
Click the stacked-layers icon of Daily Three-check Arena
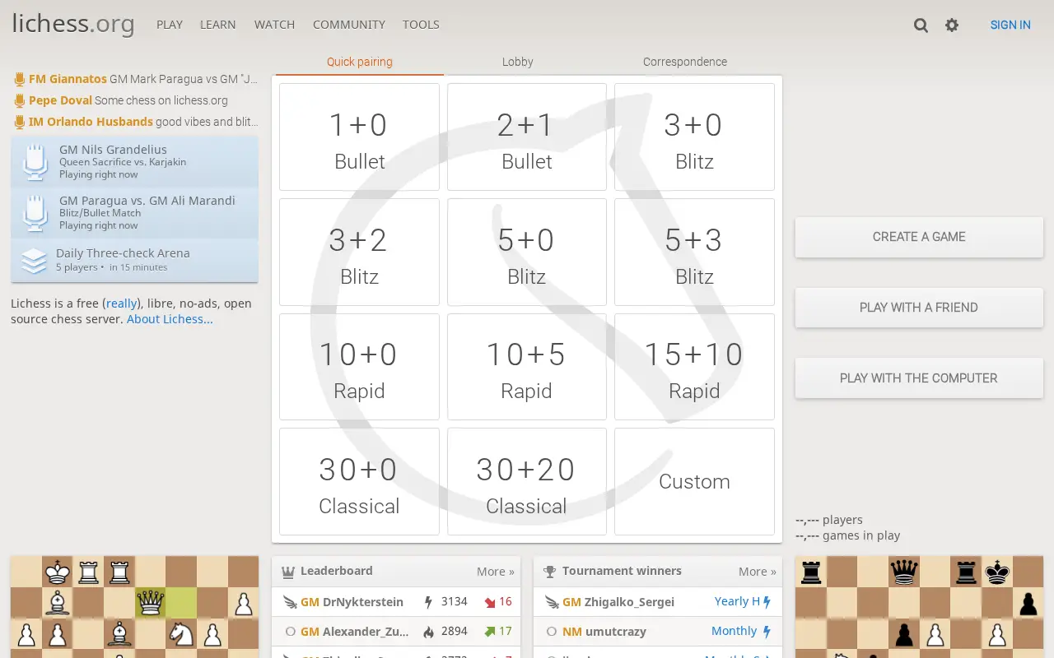click(x=34, y=261)
